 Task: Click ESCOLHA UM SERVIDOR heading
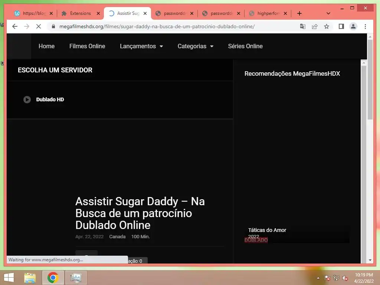pos(55,70)
